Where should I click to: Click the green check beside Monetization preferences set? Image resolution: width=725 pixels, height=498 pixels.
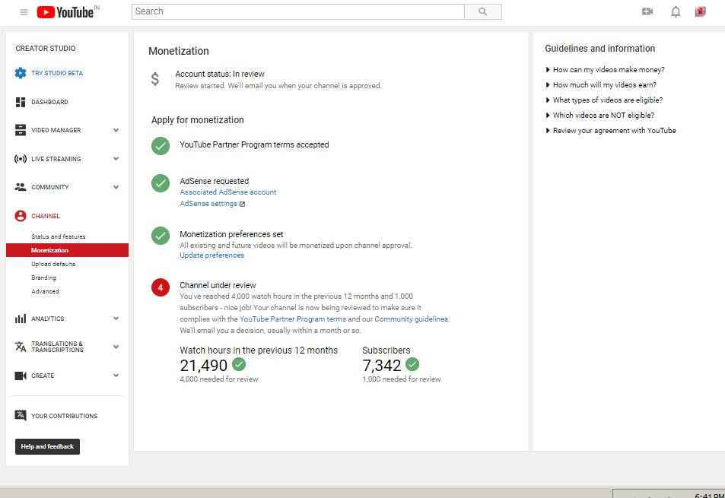[161, 236]
